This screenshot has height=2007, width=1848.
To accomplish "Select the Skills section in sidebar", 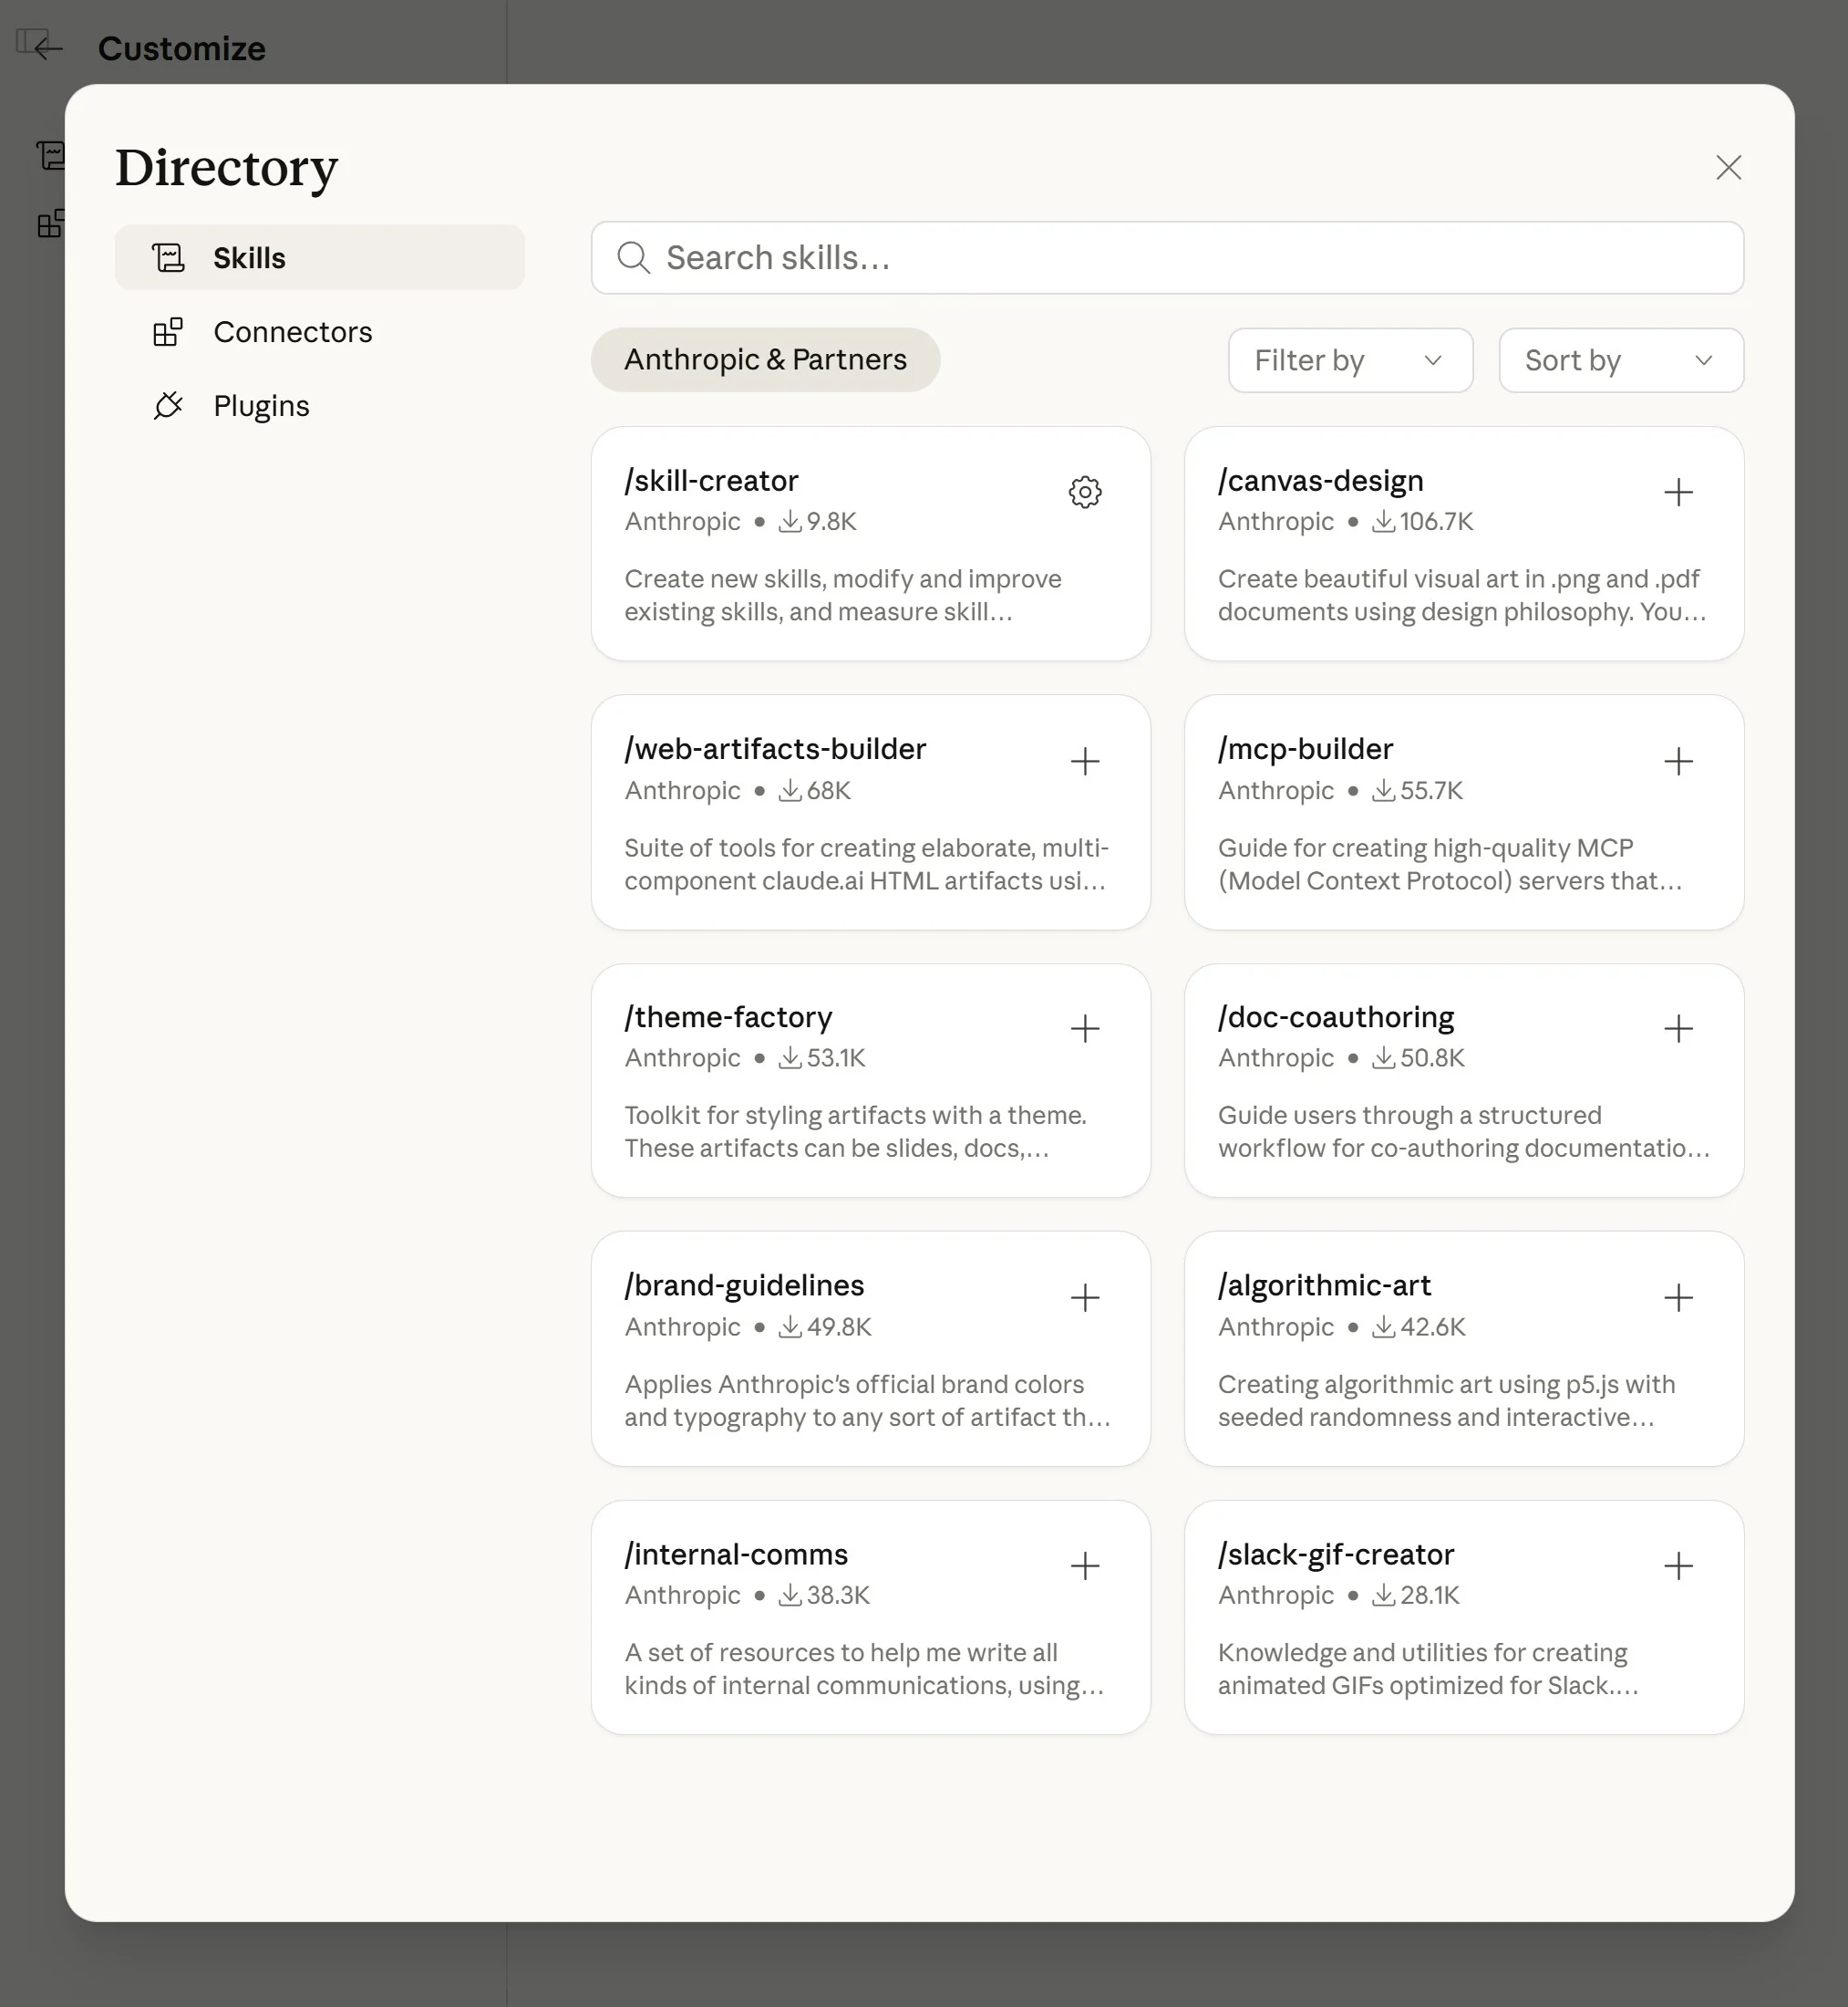I will click(x=249, y=258).
